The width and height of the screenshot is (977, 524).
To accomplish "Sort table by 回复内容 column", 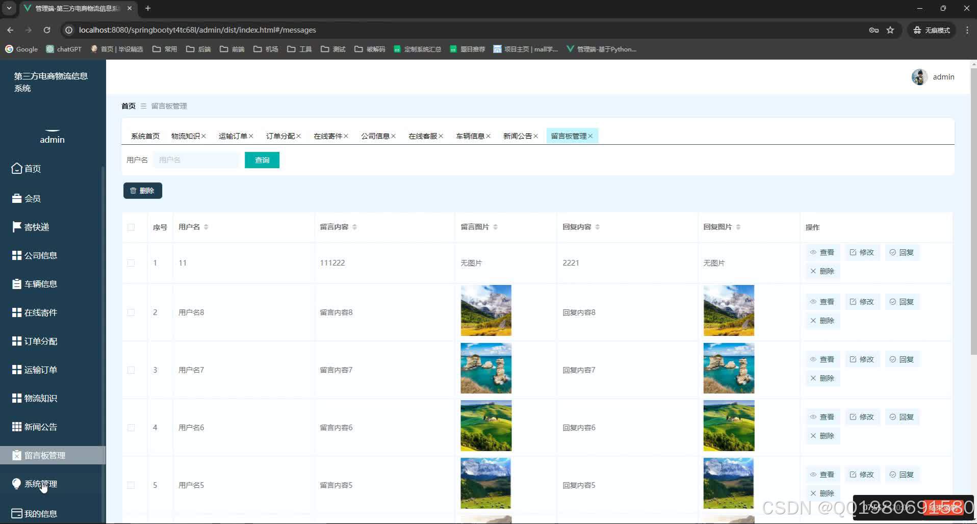I will click(x=597, y=227).
